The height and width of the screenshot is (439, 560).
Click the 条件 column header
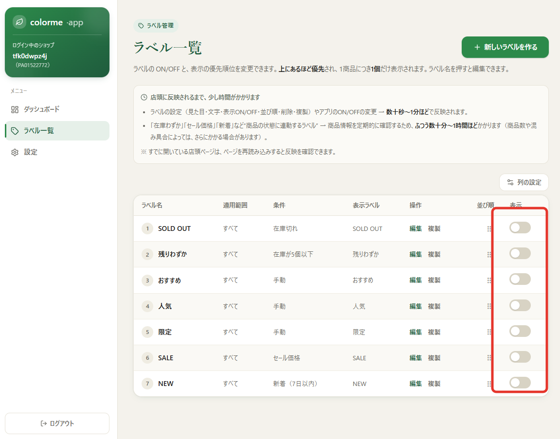tap(279, 205)
